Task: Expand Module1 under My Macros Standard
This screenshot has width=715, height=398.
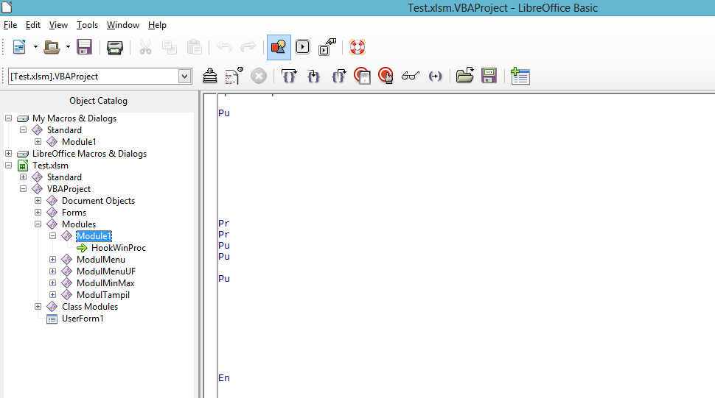Action: [38, 141]
